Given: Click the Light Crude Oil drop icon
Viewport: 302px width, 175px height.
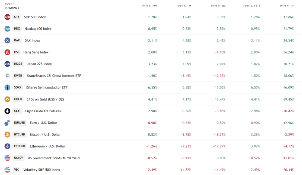Looking at the screenshot, I should (7, 111).
